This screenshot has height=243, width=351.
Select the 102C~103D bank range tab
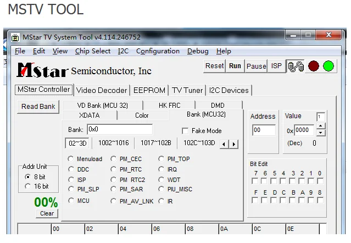point(199,143)
